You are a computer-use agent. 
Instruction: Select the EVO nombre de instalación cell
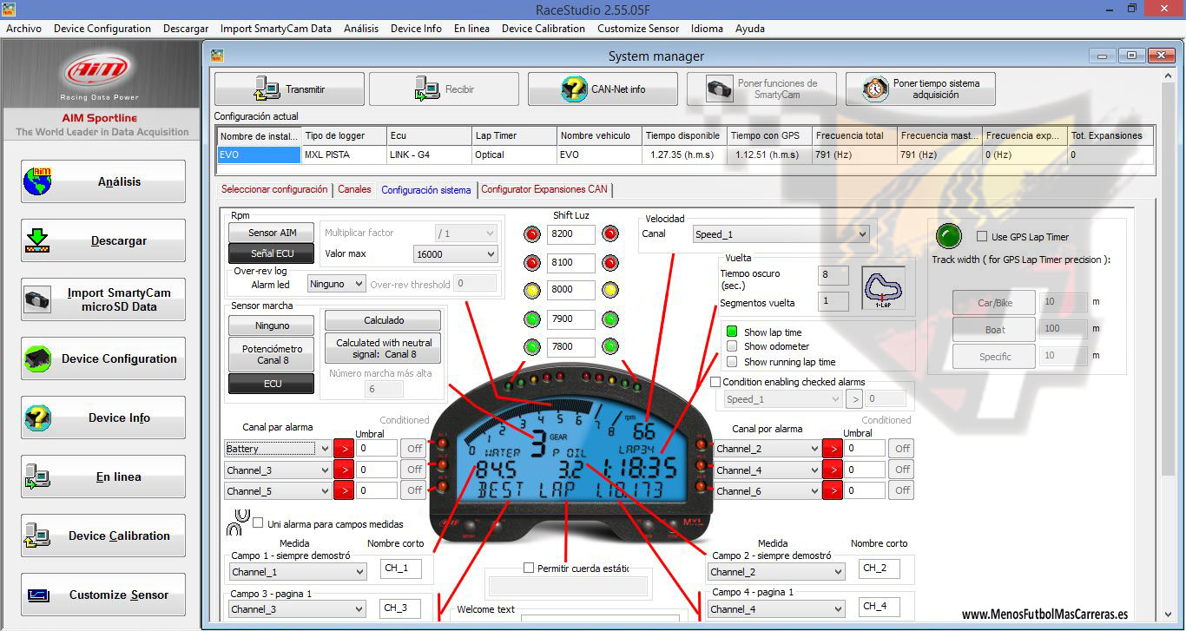[x=258, y=155]
